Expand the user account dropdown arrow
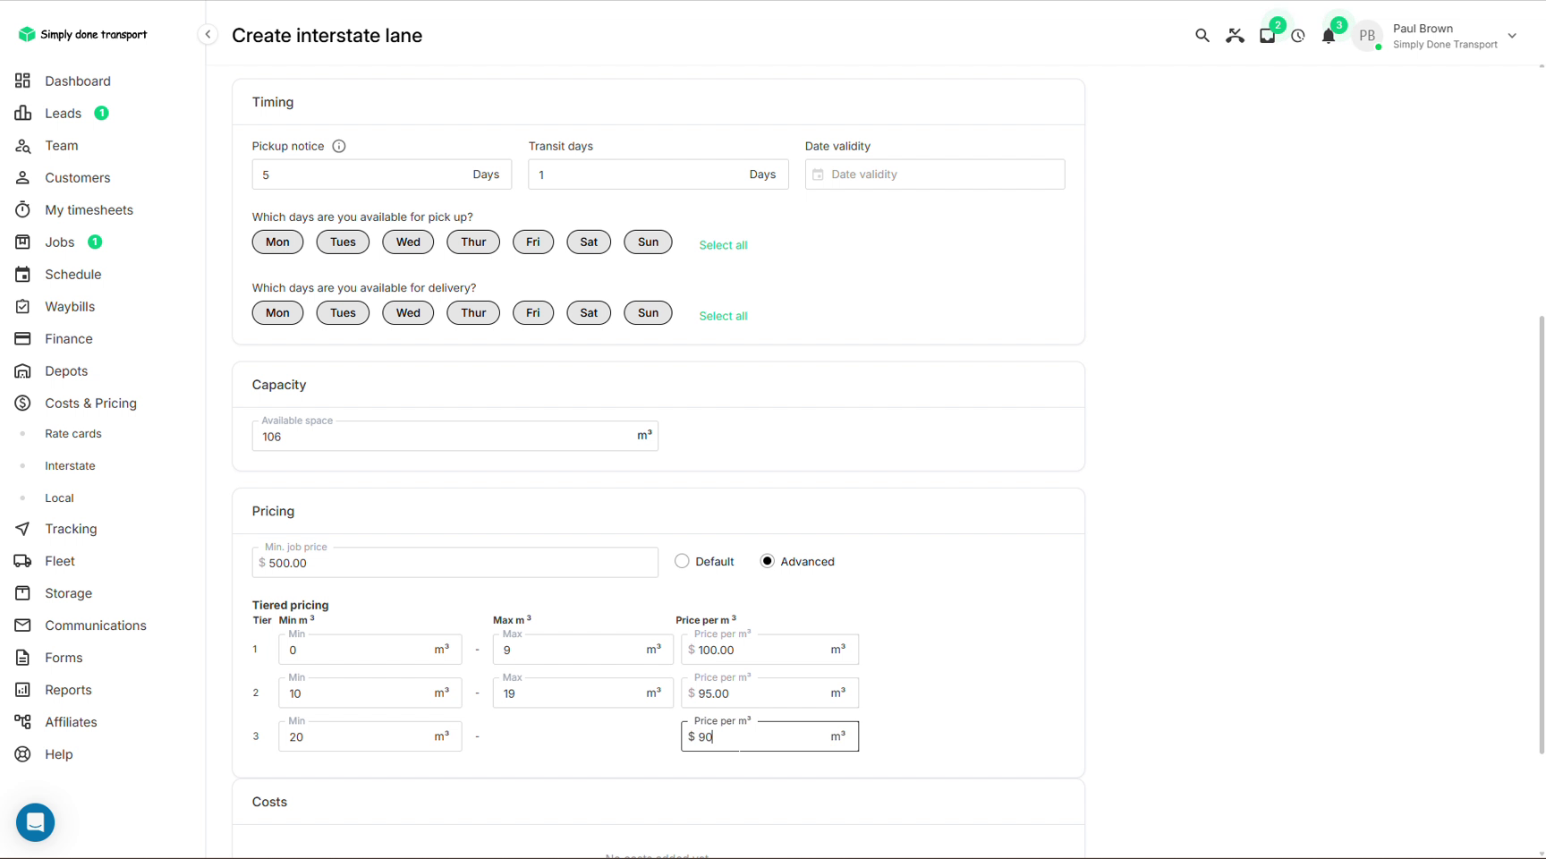Image resolution: width=1546 pixels, height=859 pixels. pos(1512,37)
